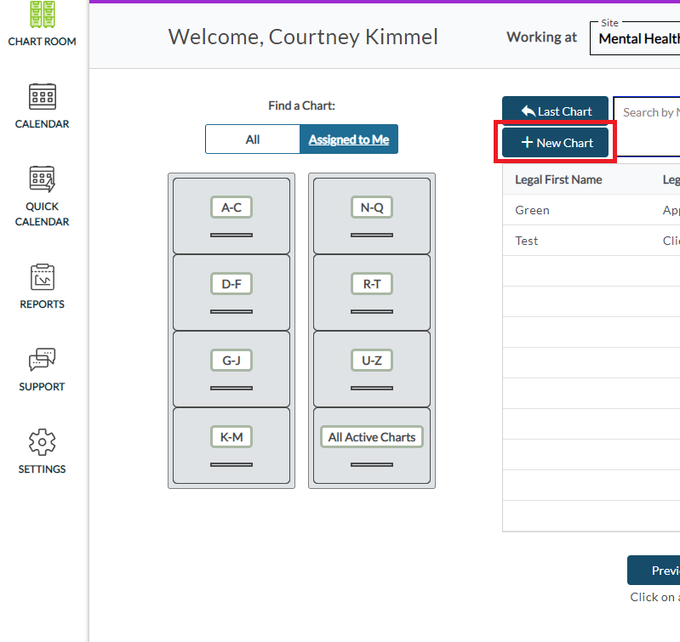
Task: Click the Last Chart button
Action: (x=556, y=111)
